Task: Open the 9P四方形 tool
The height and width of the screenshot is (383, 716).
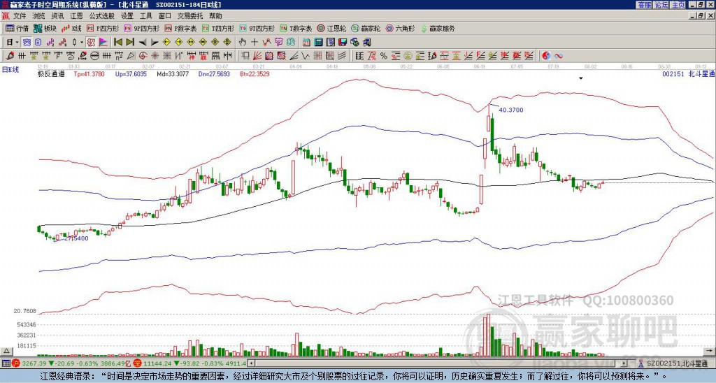Action: tap(141, 28)
